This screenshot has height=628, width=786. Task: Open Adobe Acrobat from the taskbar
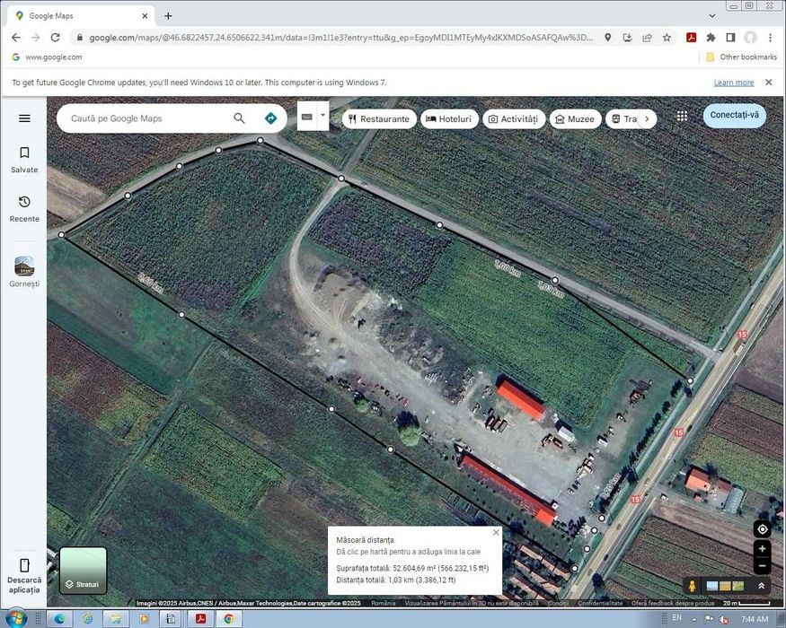(x=201, y=619)
